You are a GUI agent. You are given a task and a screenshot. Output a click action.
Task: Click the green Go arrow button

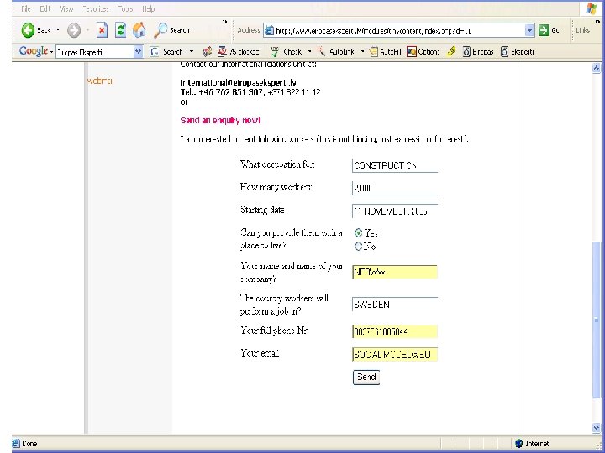pos(544,30)
